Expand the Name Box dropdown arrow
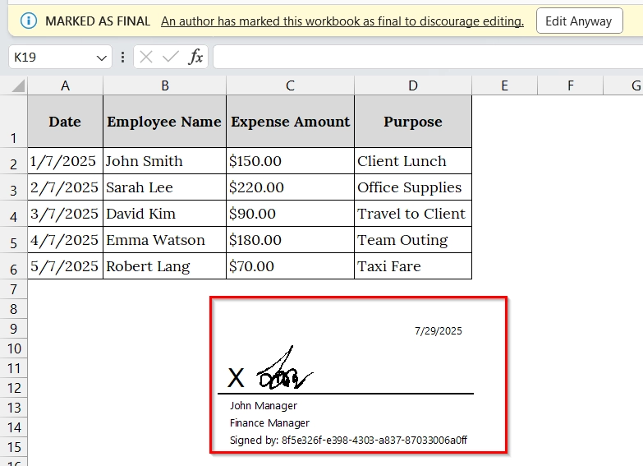 (101, 58)
